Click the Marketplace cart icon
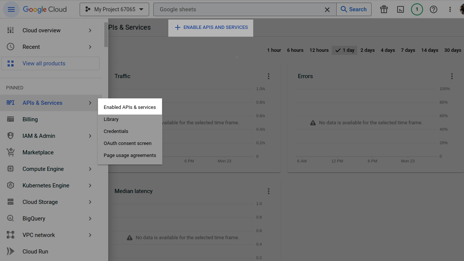 [x=11, y=152]
